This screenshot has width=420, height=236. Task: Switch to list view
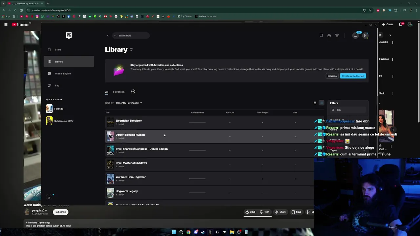point(322,103)
